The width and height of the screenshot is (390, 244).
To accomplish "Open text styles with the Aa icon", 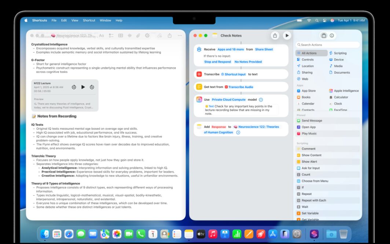I will [x=101, y=36].
